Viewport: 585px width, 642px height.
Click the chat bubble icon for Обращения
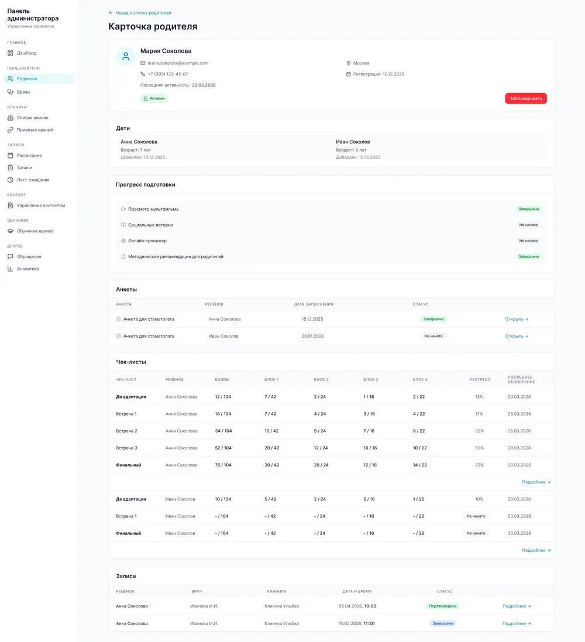coord(10,256)
